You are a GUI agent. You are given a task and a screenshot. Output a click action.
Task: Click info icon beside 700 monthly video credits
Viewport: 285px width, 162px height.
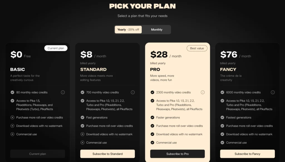[x=133, y=92]
